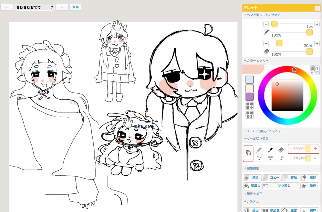
Task: Select the purple color swatch
Action: click(250, 97)
